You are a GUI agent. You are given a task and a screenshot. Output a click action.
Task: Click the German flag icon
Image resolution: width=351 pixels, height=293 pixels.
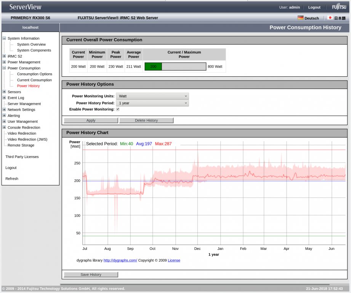coord(300,18)
